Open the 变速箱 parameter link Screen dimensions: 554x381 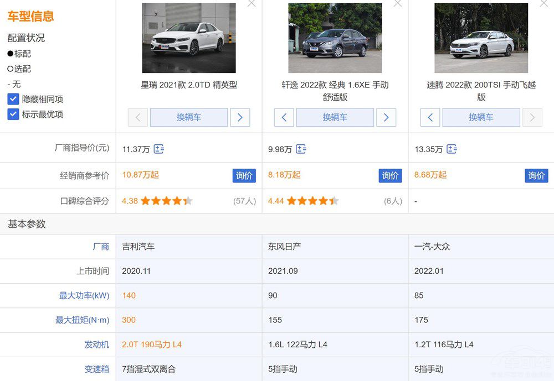(96, 369)
